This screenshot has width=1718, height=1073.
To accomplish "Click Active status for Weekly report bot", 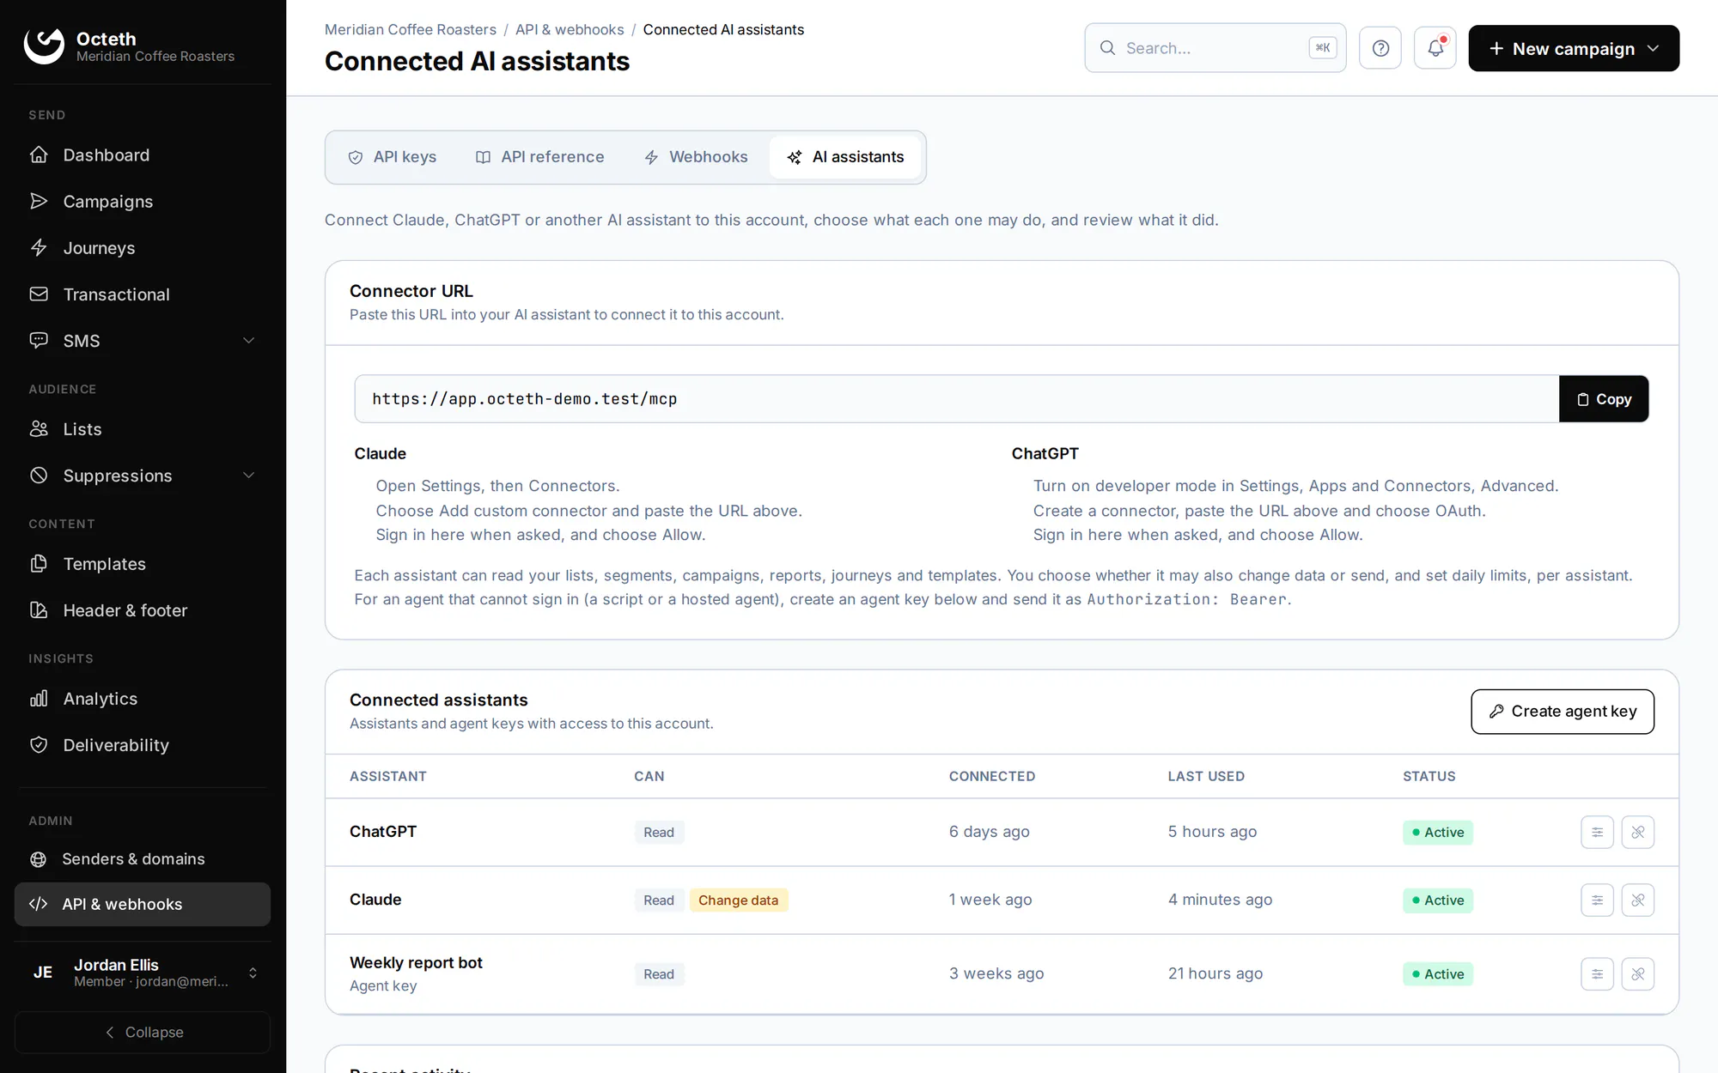I will point(1437,974).
